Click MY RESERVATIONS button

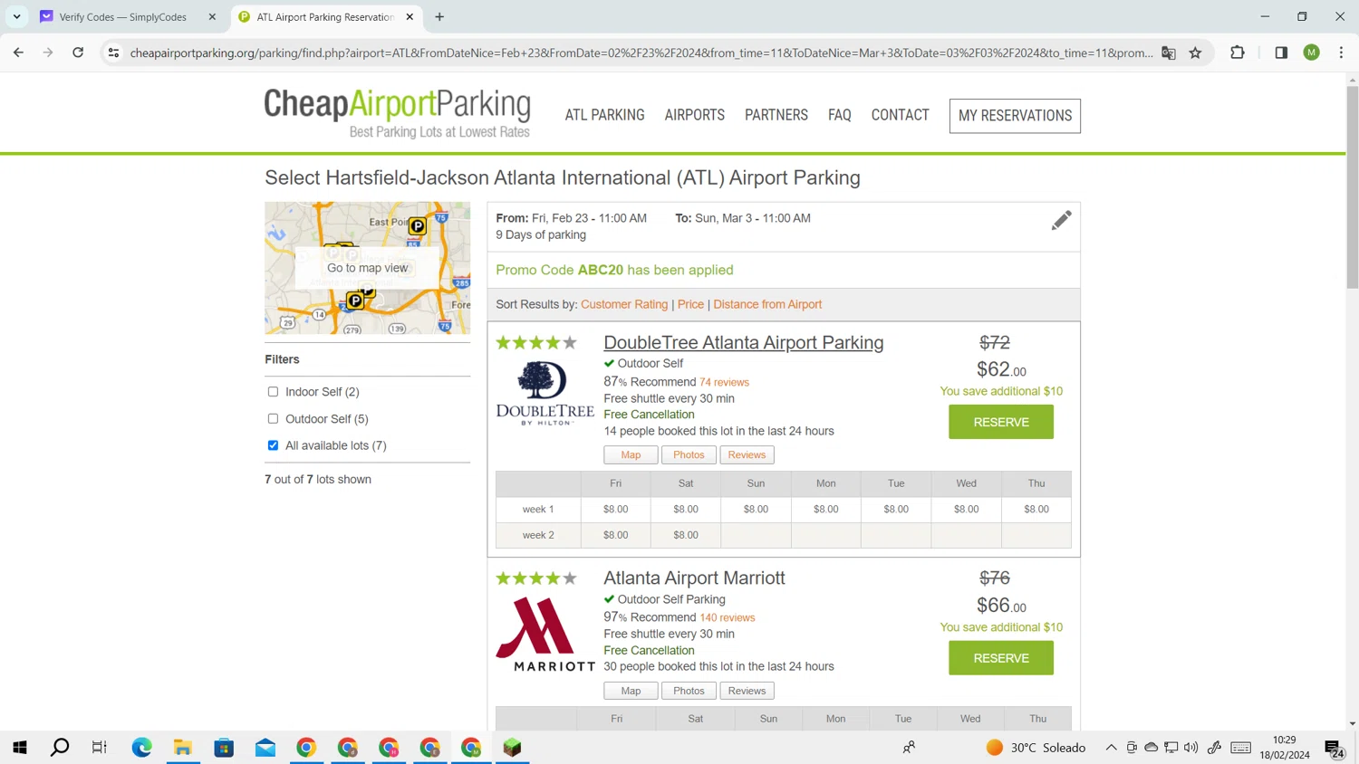coord(1015,116)
